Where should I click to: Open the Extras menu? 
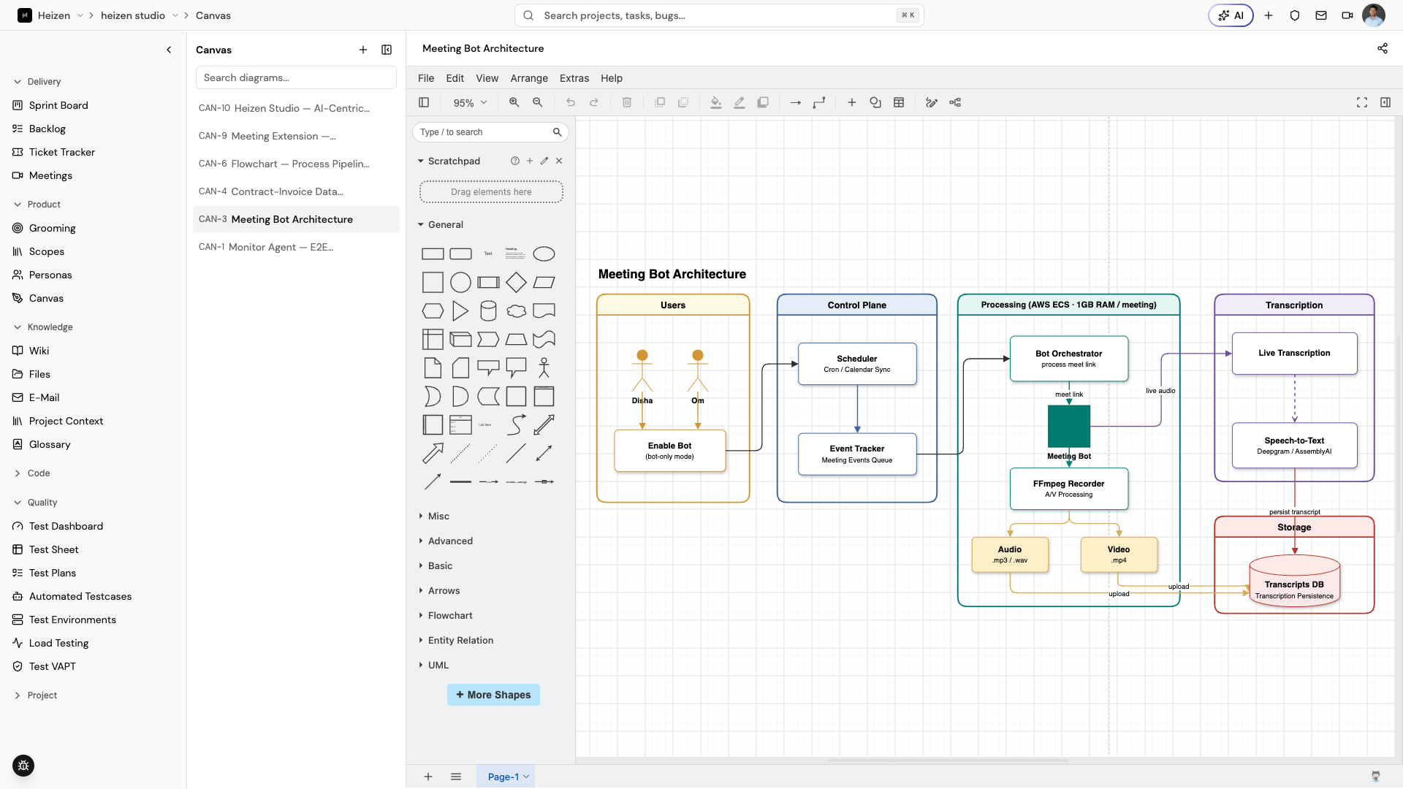(x=574, y=78)
